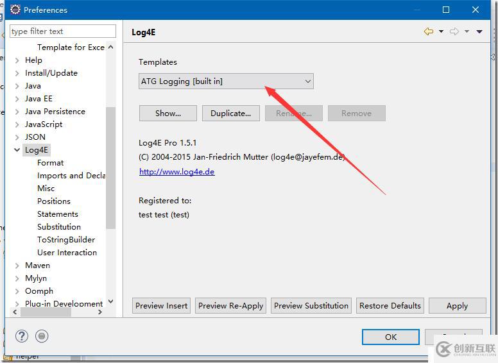Click the Apply button
This screenshot has height=363, width=498.
[x=458, y=305]
